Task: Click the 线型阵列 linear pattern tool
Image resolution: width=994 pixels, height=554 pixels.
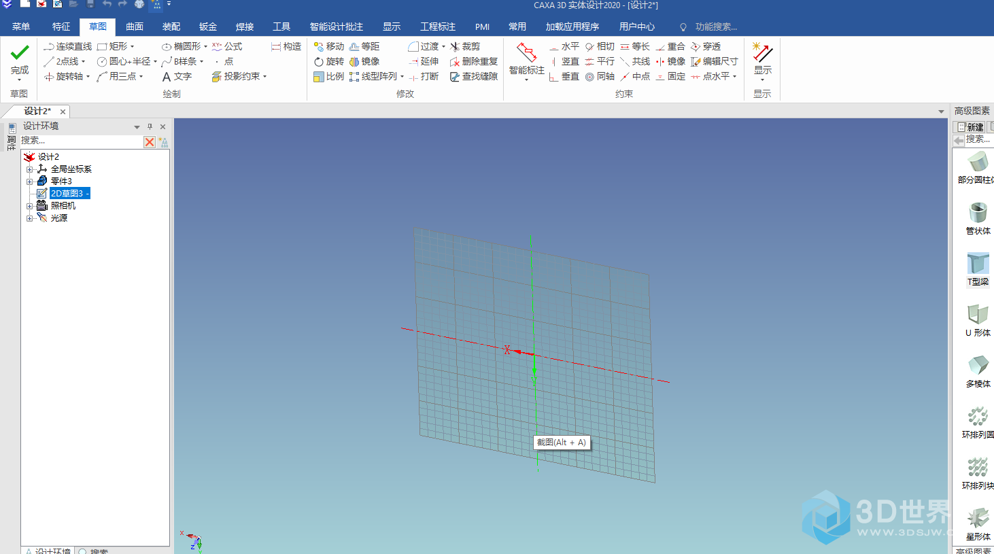Action: coord(373,76)
